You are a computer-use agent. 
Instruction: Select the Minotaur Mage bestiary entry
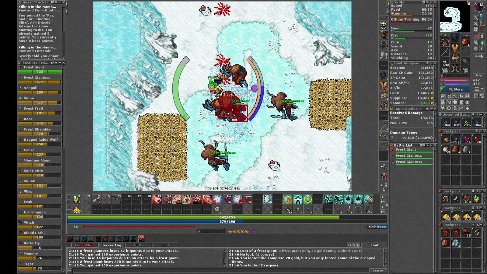40,162
